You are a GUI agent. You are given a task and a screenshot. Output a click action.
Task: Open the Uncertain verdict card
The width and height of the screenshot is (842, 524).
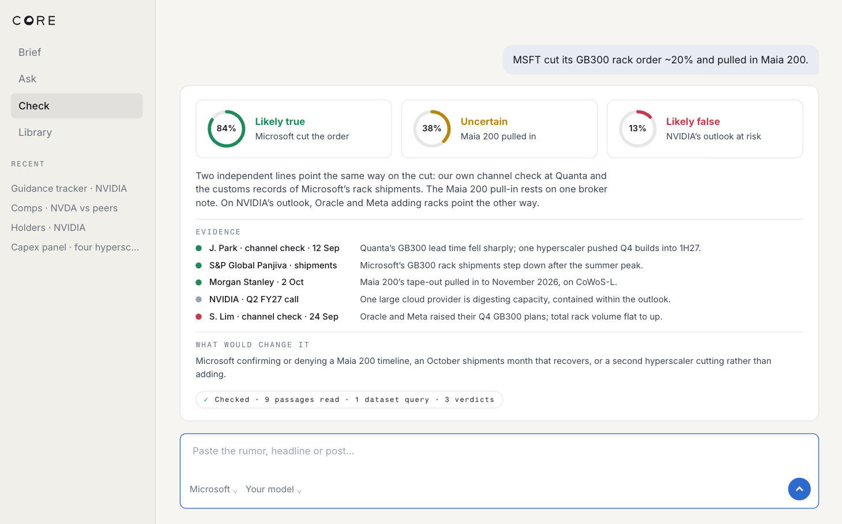pyautogui.click(x=499, y=129)
